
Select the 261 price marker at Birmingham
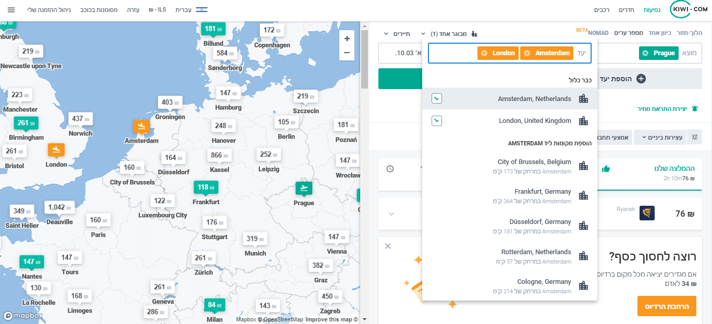pos(26,123)
